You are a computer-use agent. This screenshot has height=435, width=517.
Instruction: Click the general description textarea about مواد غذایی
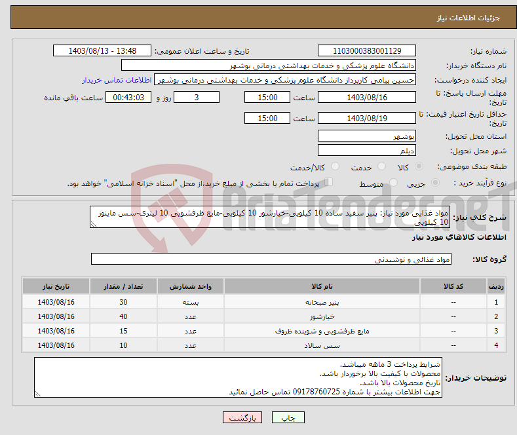click(x=270, y=217)
